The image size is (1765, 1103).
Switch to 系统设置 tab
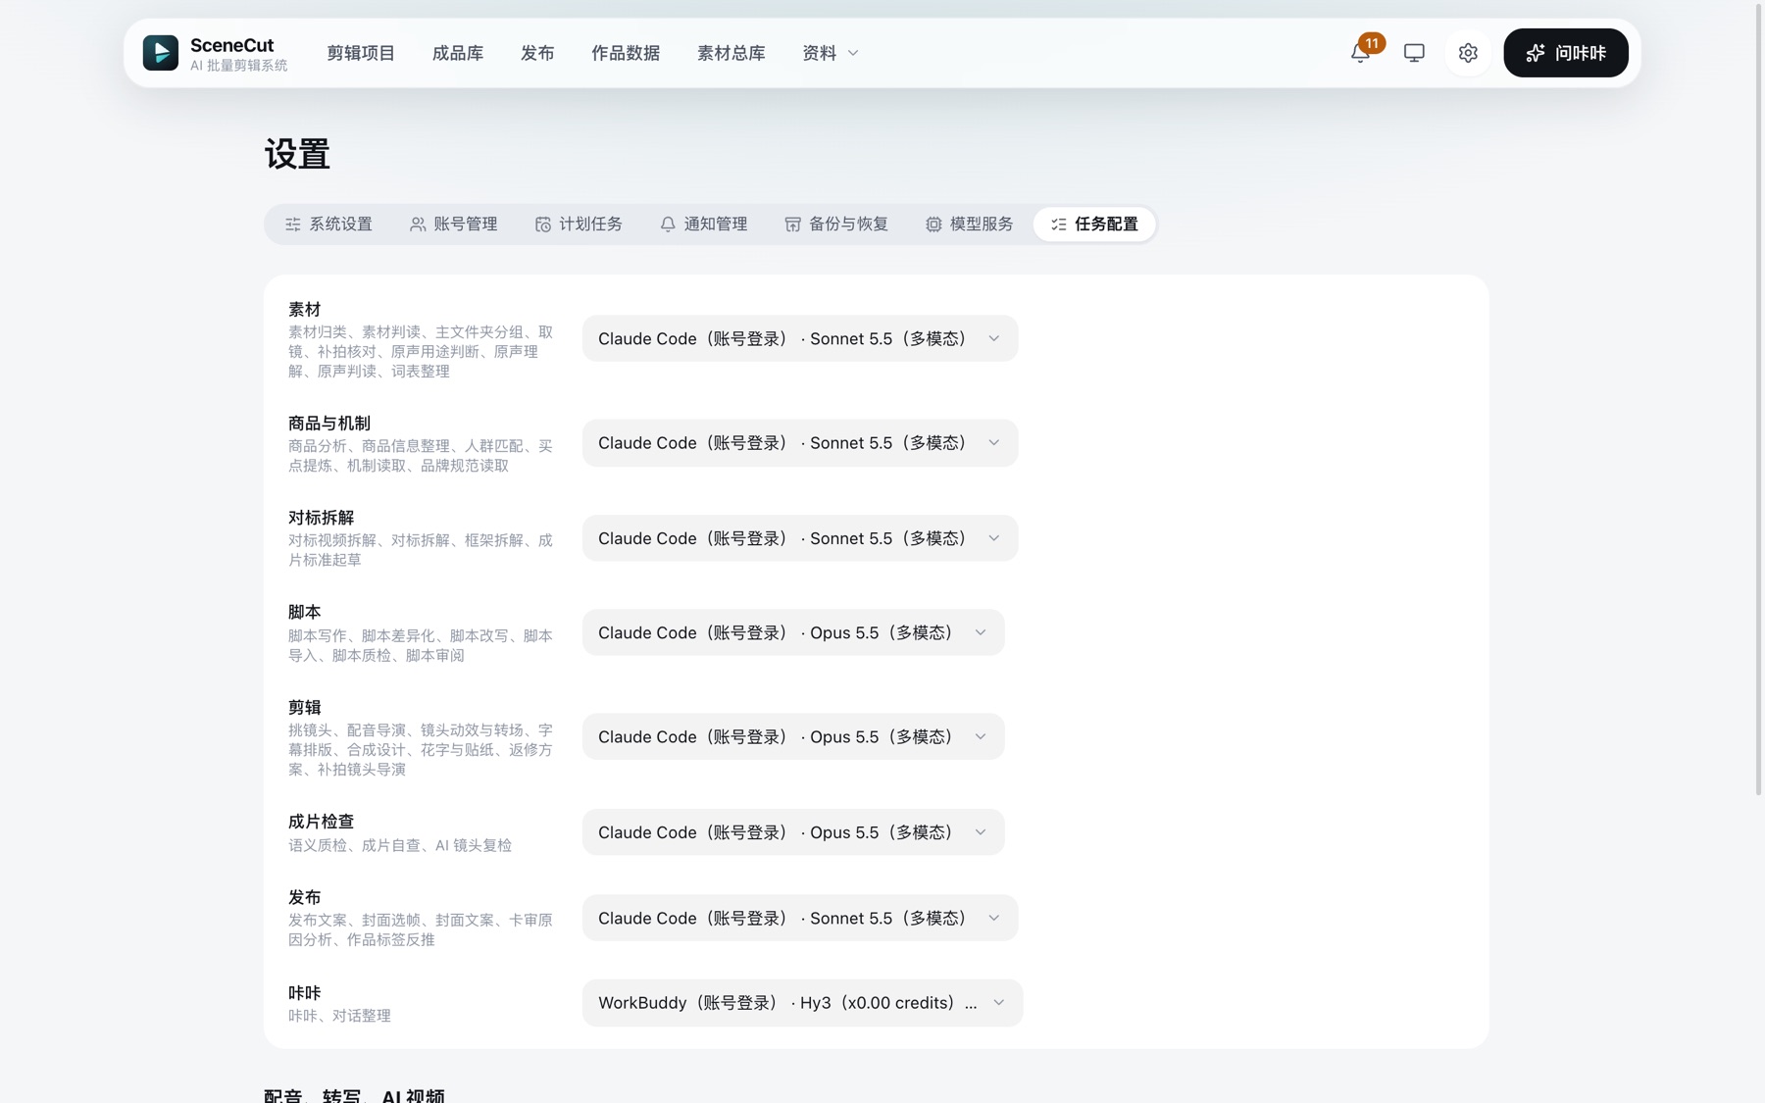tap(328, 225)
